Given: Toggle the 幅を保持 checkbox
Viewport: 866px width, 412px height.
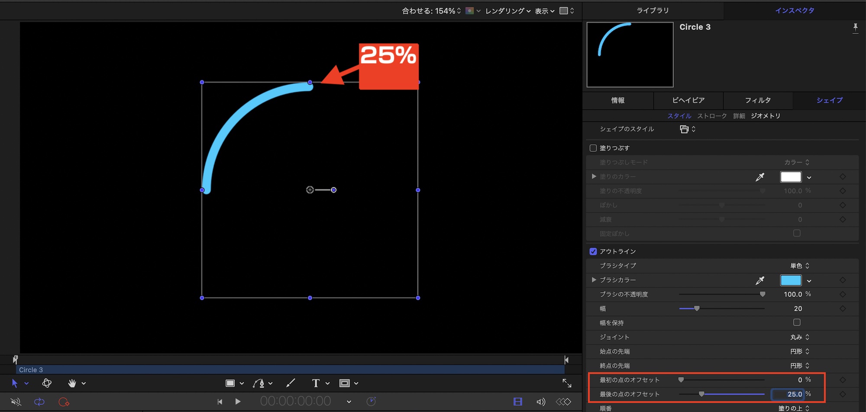Looking at the screenshot, I should pyautogui.click(x=797, y=323).
